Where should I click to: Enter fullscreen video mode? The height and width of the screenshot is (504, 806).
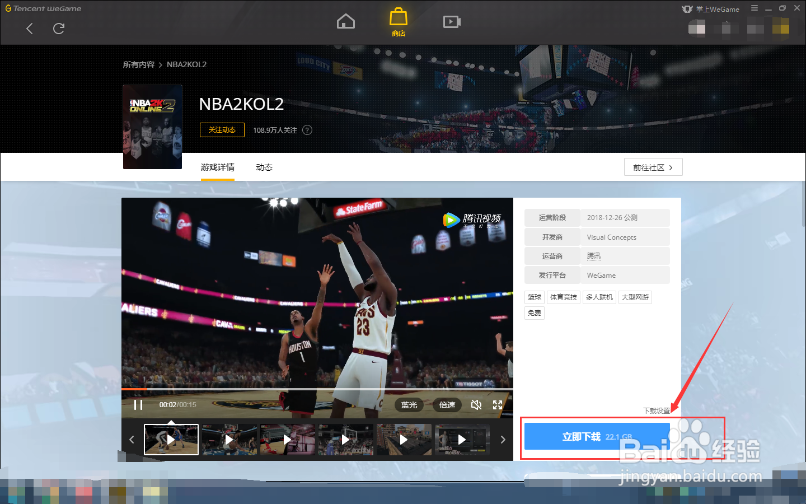coord(498,405)
